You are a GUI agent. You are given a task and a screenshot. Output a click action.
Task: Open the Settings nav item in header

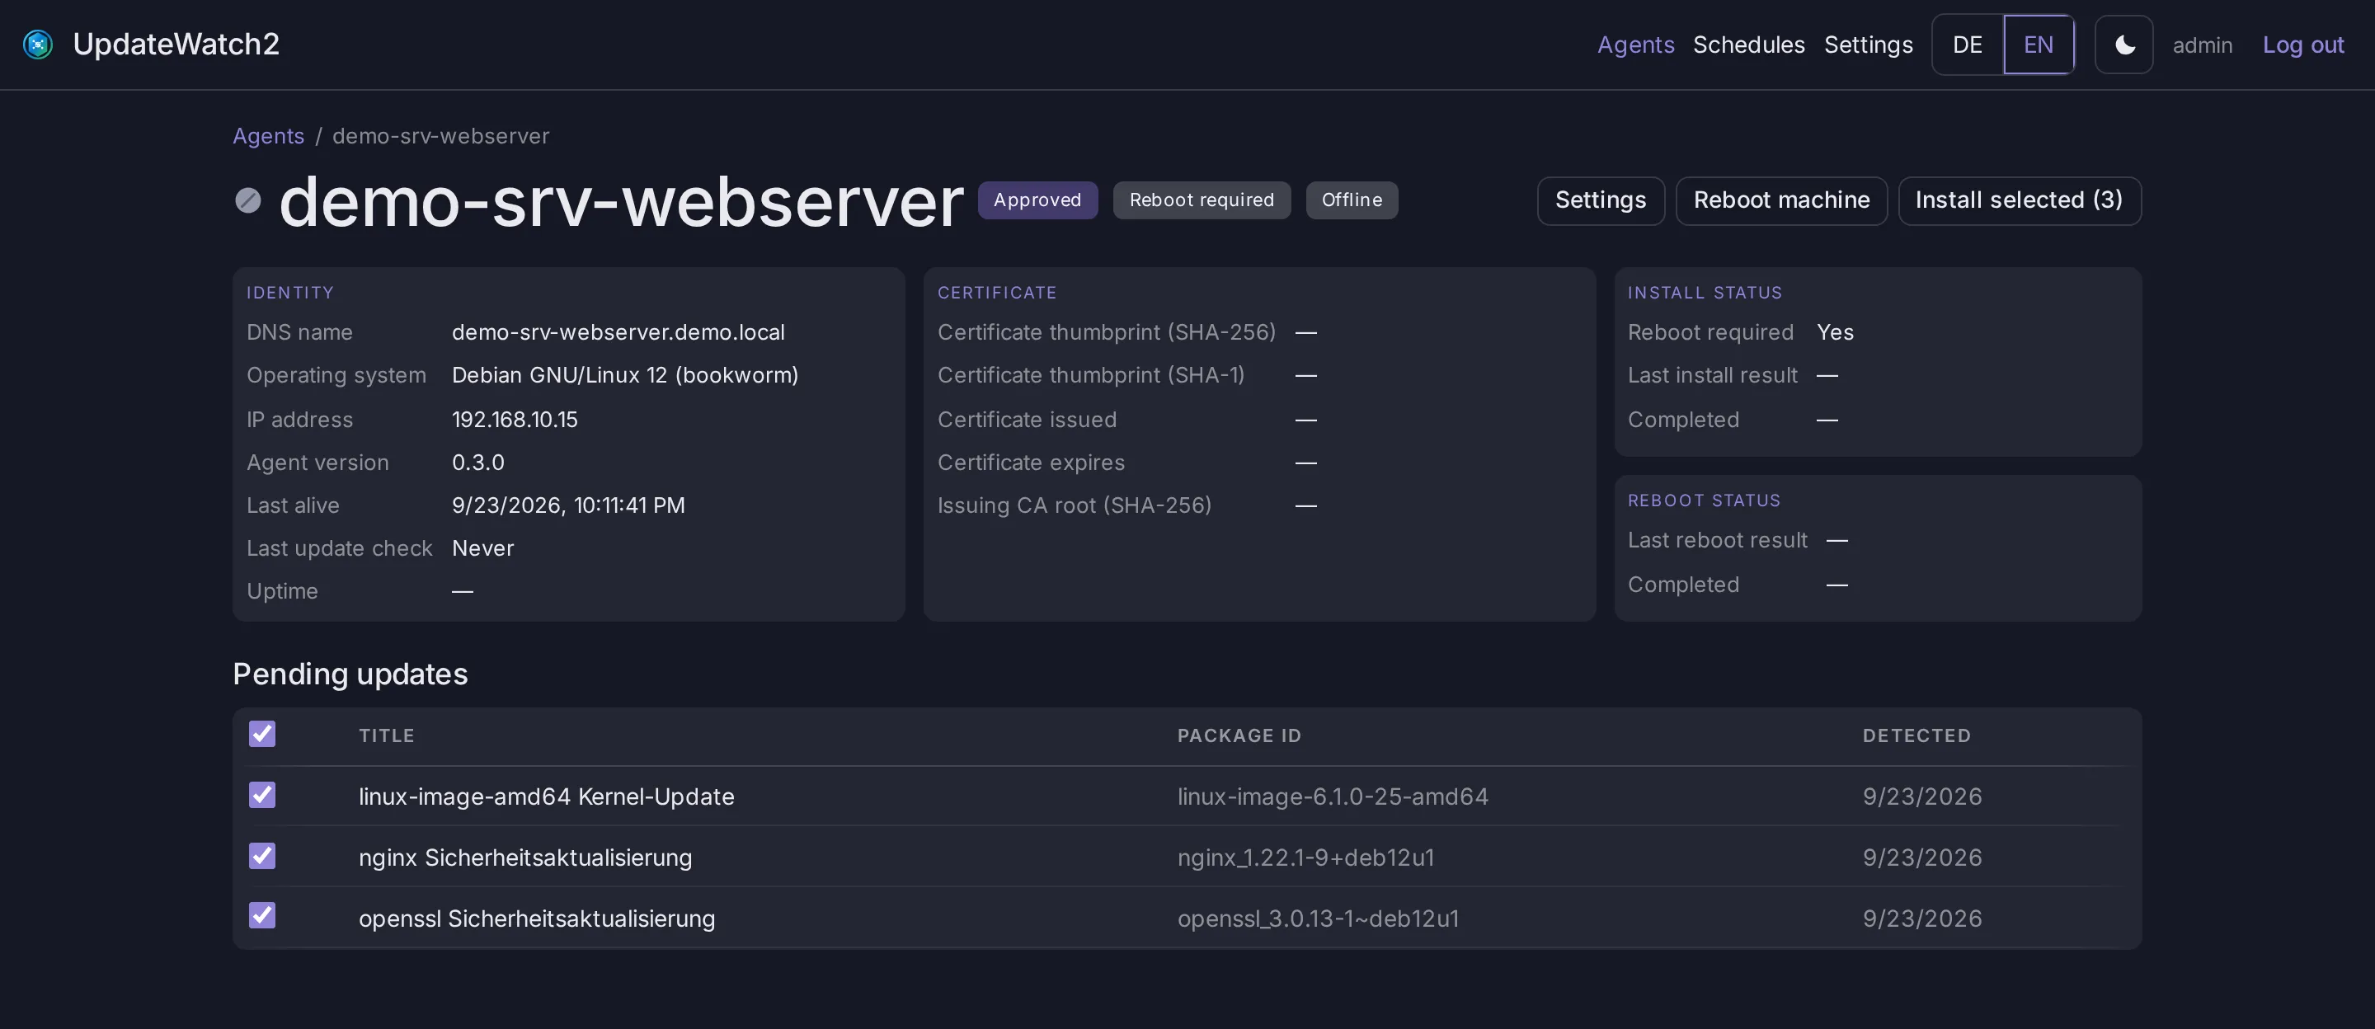1868,45
